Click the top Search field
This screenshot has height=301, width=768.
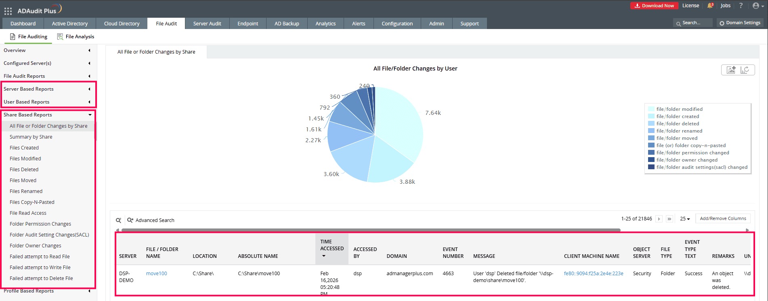(693, 23)
